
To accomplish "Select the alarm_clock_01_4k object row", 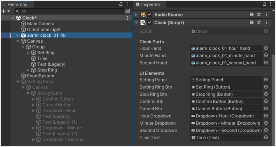I will pos(66,35).
